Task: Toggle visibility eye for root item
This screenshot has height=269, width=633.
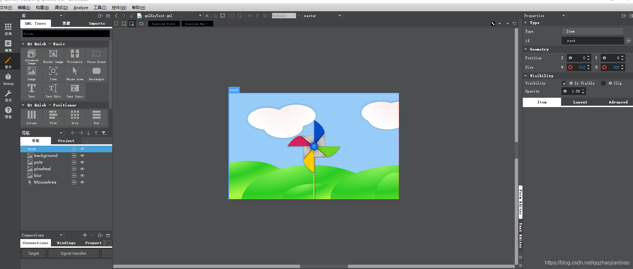Action: (82, 149)
